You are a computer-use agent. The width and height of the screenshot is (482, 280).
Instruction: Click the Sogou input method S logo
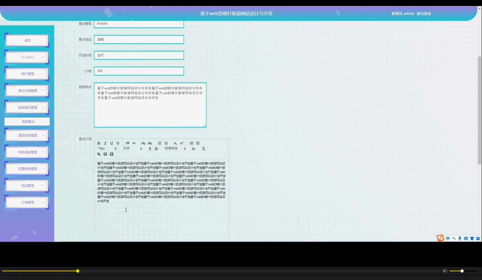(x=440, y=238)
